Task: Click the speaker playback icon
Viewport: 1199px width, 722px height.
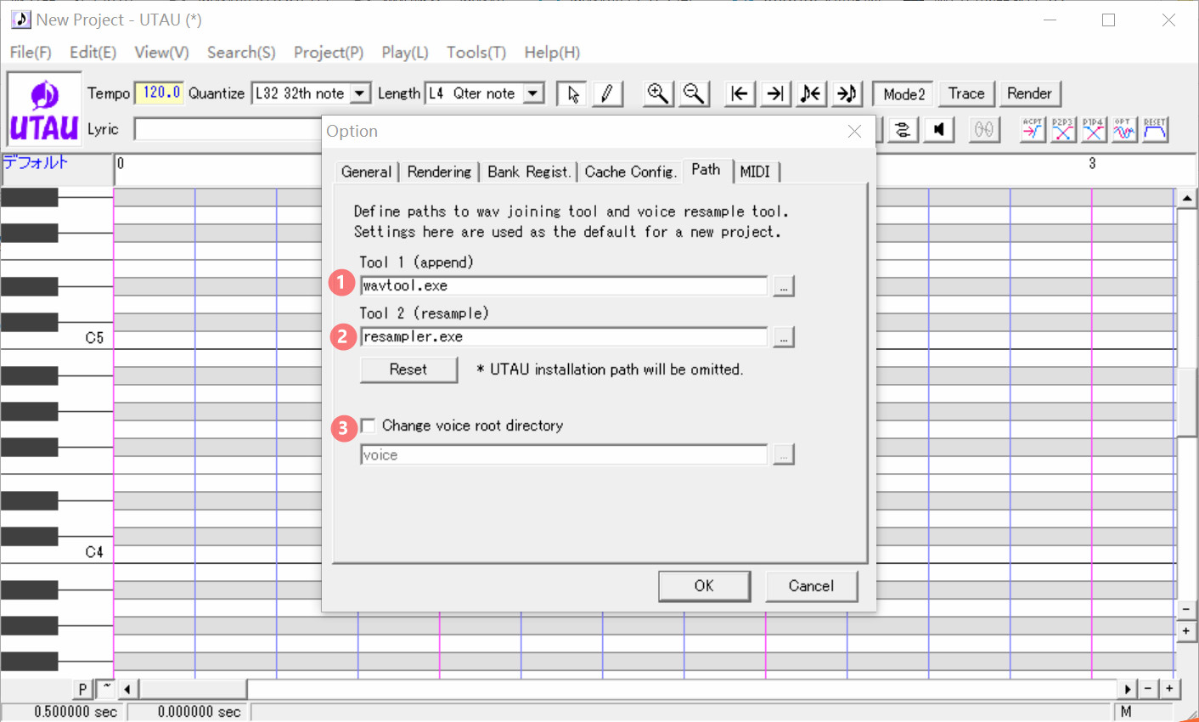Action: [x=938, y=129]
